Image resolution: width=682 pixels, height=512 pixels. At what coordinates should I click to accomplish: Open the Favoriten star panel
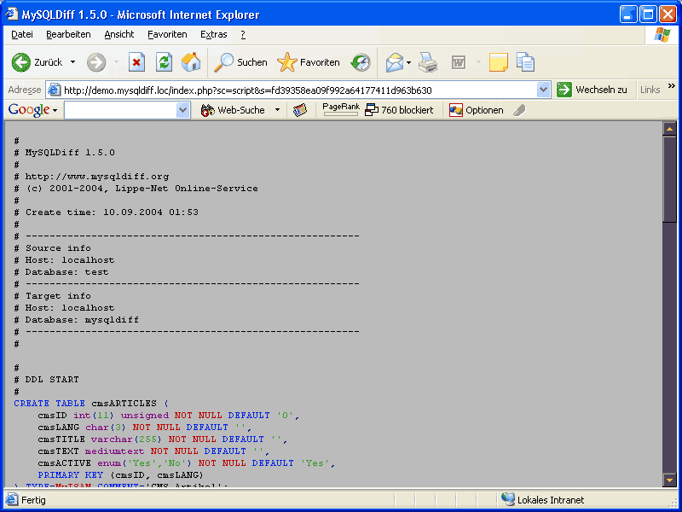click(x=309, y=62)
